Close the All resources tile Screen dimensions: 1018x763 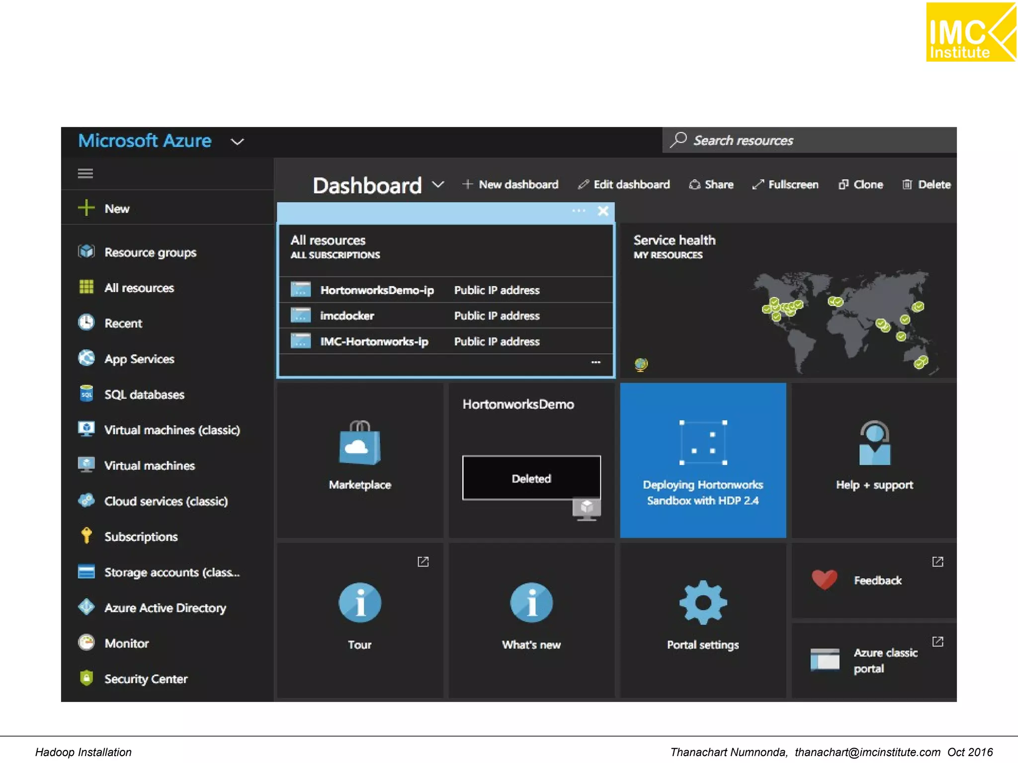(603, 211)
